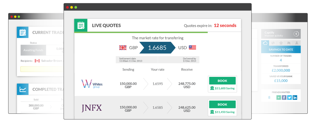Click the Completed Trades chart icon
The image size is (316, 122).
point(23,89)
